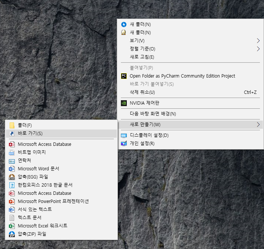Click the blue circular icon beside 새 폴더(N)

tap(124, 24)
